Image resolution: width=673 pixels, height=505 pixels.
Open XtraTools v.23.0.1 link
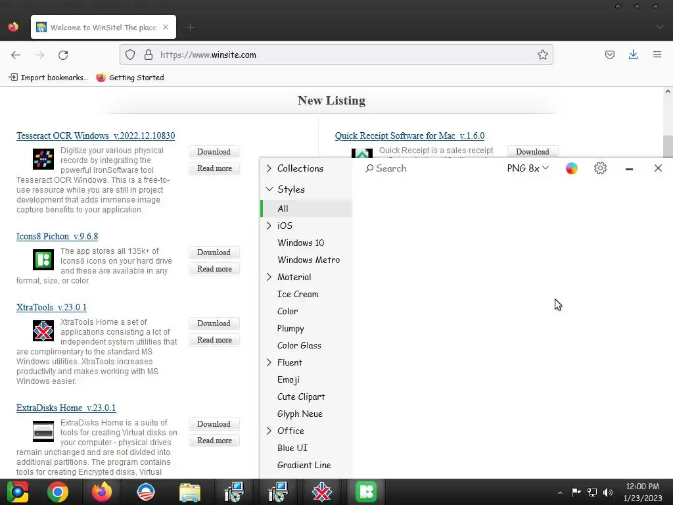51,308
